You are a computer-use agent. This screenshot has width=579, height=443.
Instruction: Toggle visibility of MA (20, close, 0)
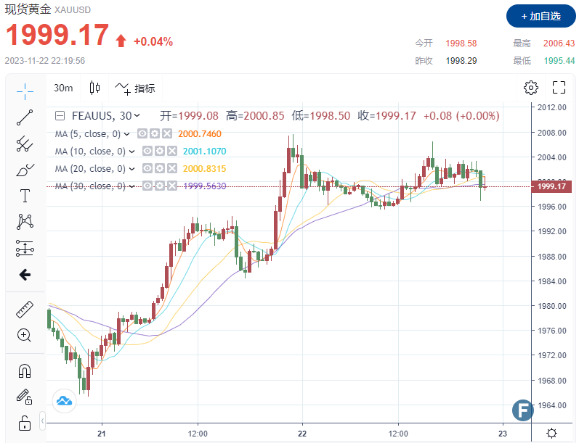(x=147, y=169)
